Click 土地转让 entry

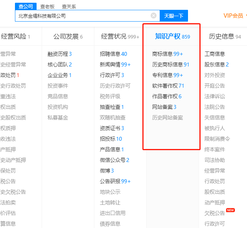click(110, 202)
